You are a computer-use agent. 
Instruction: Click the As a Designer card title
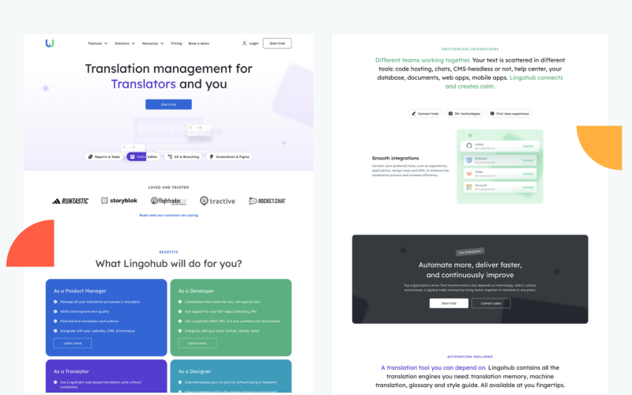pos(194,371)
